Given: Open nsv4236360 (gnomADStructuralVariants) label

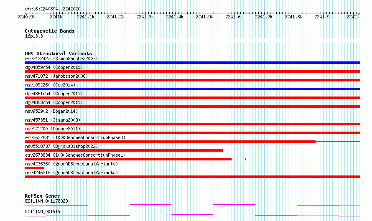Looking at the screenshot, I should pyautogui.click(x=71, y=164).
